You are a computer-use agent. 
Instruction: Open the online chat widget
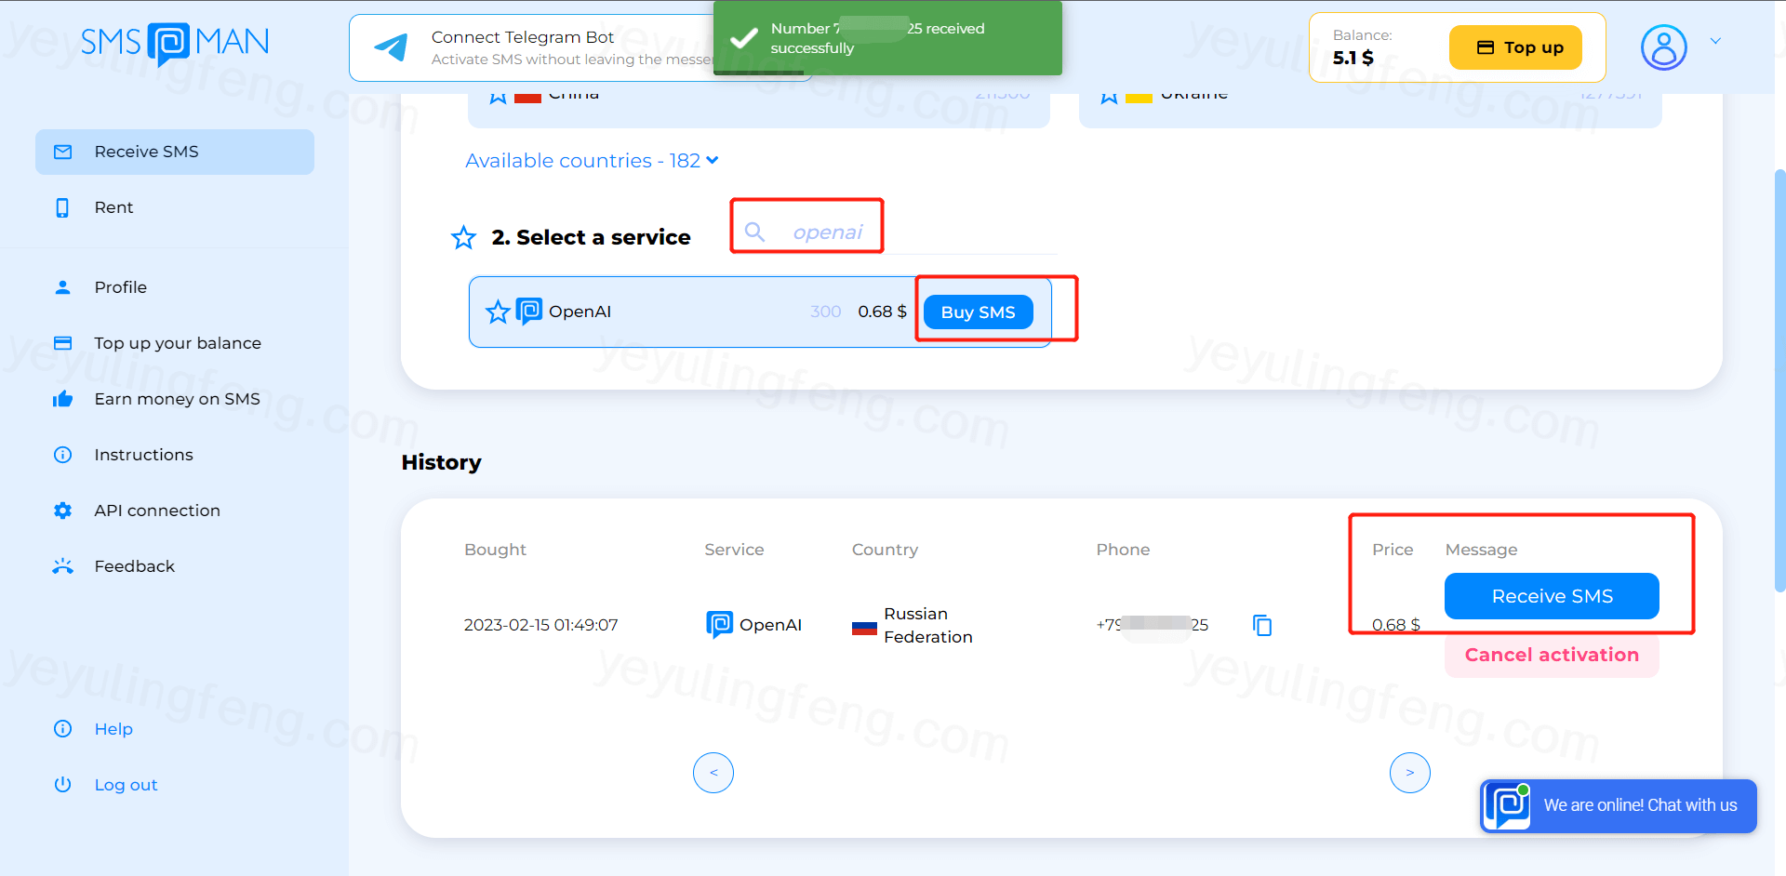click(x=1619, y=806)
